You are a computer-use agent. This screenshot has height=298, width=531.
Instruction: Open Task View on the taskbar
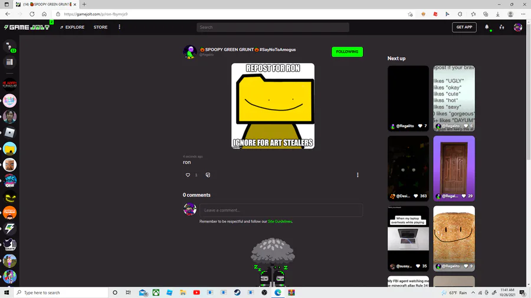128,293
